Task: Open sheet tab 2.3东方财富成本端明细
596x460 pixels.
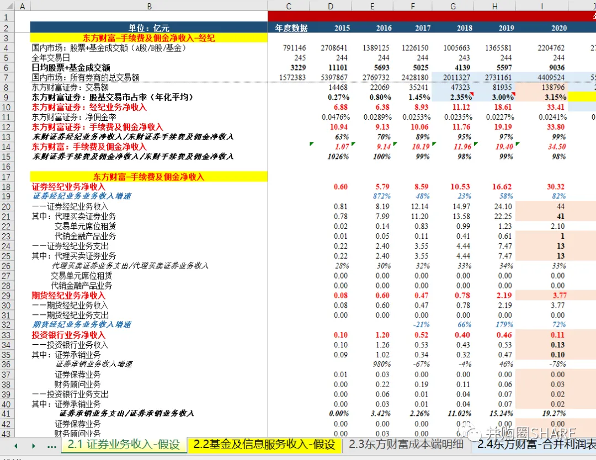Action: [406, 445]
